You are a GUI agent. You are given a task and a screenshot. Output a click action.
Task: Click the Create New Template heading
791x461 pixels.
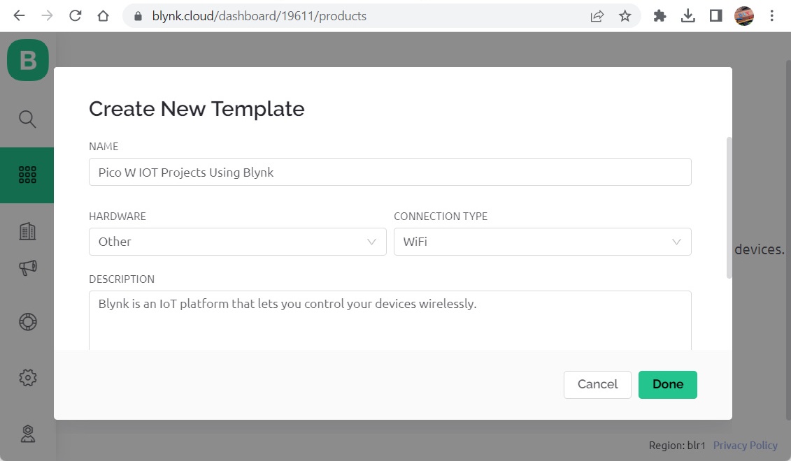(197, 109)
